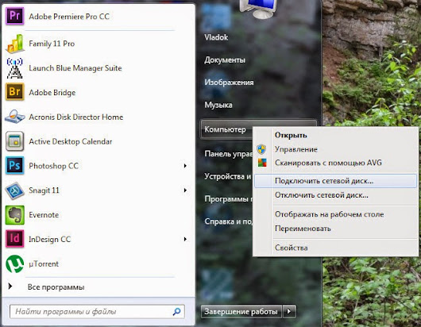Screen dimensions: 421x327
Task: Click the shield icon beside Управление
Action: point(261,149)
